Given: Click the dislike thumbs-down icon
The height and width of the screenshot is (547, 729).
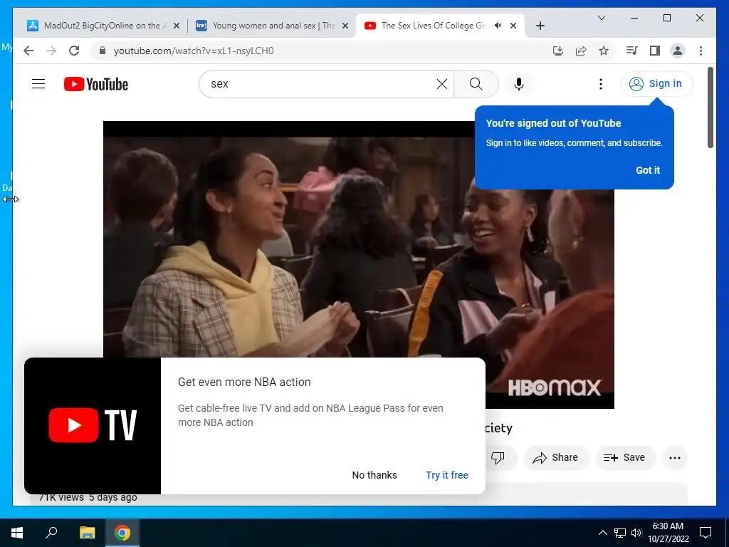Looking at the screenshot, I should (498, 458).
